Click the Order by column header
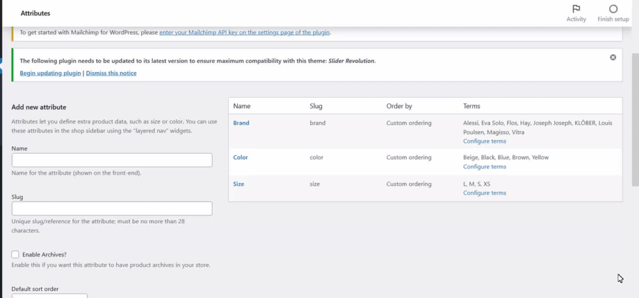639x298 pixels. tap(399, 106)
